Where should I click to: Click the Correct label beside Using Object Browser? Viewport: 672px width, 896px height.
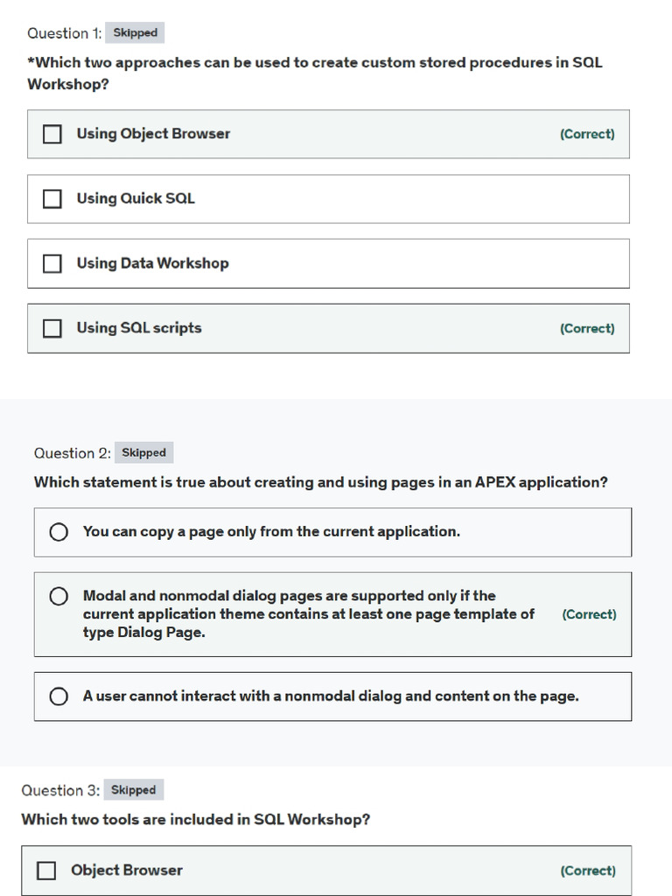tap(587, 135)
